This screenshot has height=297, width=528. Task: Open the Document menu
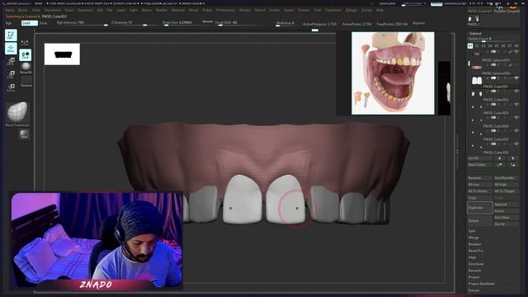tap(53, 10)
